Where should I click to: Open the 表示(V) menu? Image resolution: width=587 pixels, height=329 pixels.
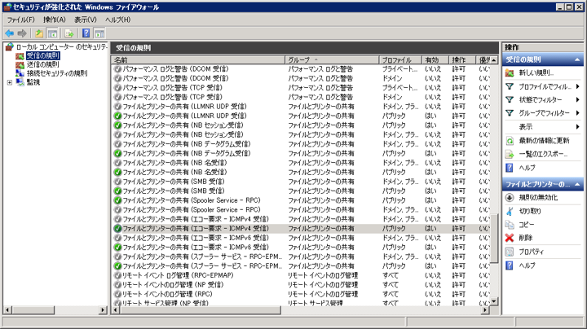coord(86,20)
